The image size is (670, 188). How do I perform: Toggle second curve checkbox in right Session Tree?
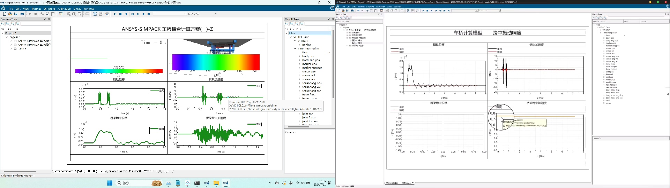coord(353,43)
